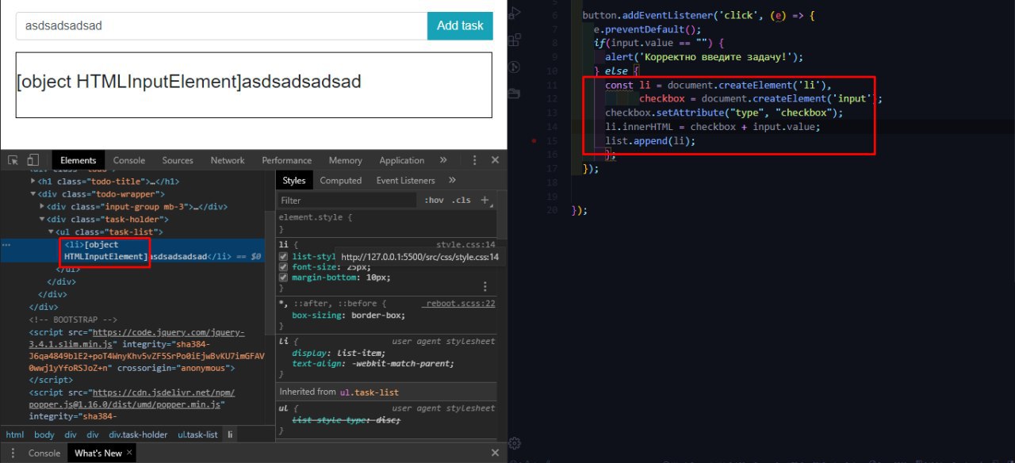Expand the h1 todo-title node
Screen dimensions: 1015x463
pos(33,182)
